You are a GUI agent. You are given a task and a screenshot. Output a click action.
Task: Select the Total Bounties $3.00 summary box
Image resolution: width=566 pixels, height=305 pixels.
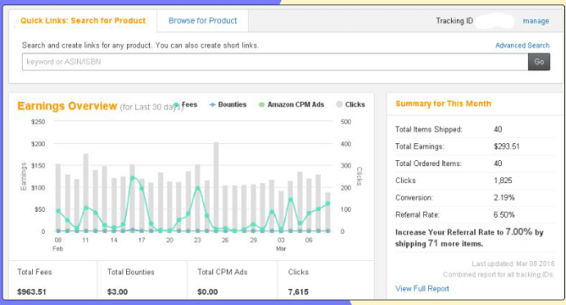tap(142, 280)
